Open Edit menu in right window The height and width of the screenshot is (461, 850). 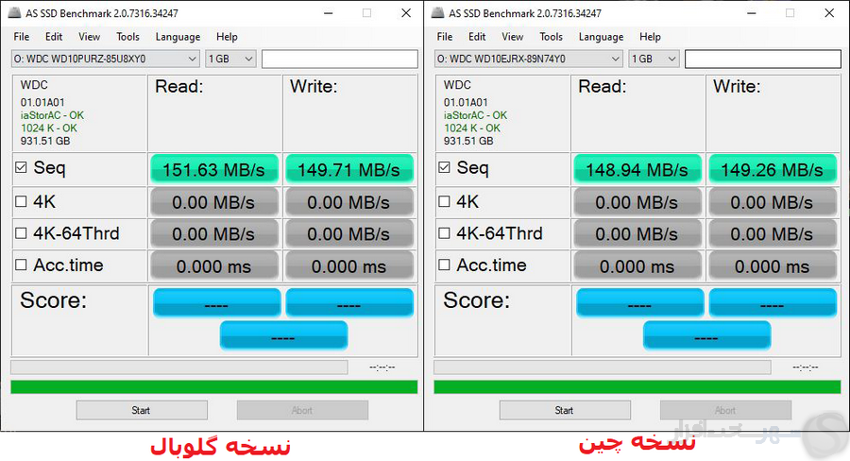(x=477, y=37)
